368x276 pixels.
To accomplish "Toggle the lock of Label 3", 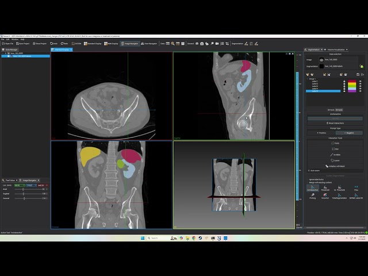I will click(x=344, y=86).
